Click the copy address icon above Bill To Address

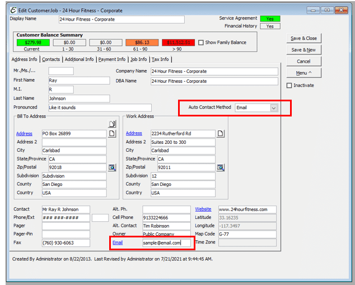click(x=113, y=124)
